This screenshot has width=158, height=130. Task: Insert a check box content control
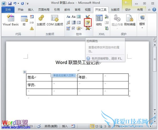click(x=73, y=28)
